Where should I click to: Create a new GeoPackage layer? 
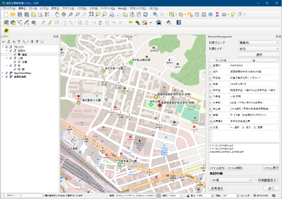click(13, 23)
